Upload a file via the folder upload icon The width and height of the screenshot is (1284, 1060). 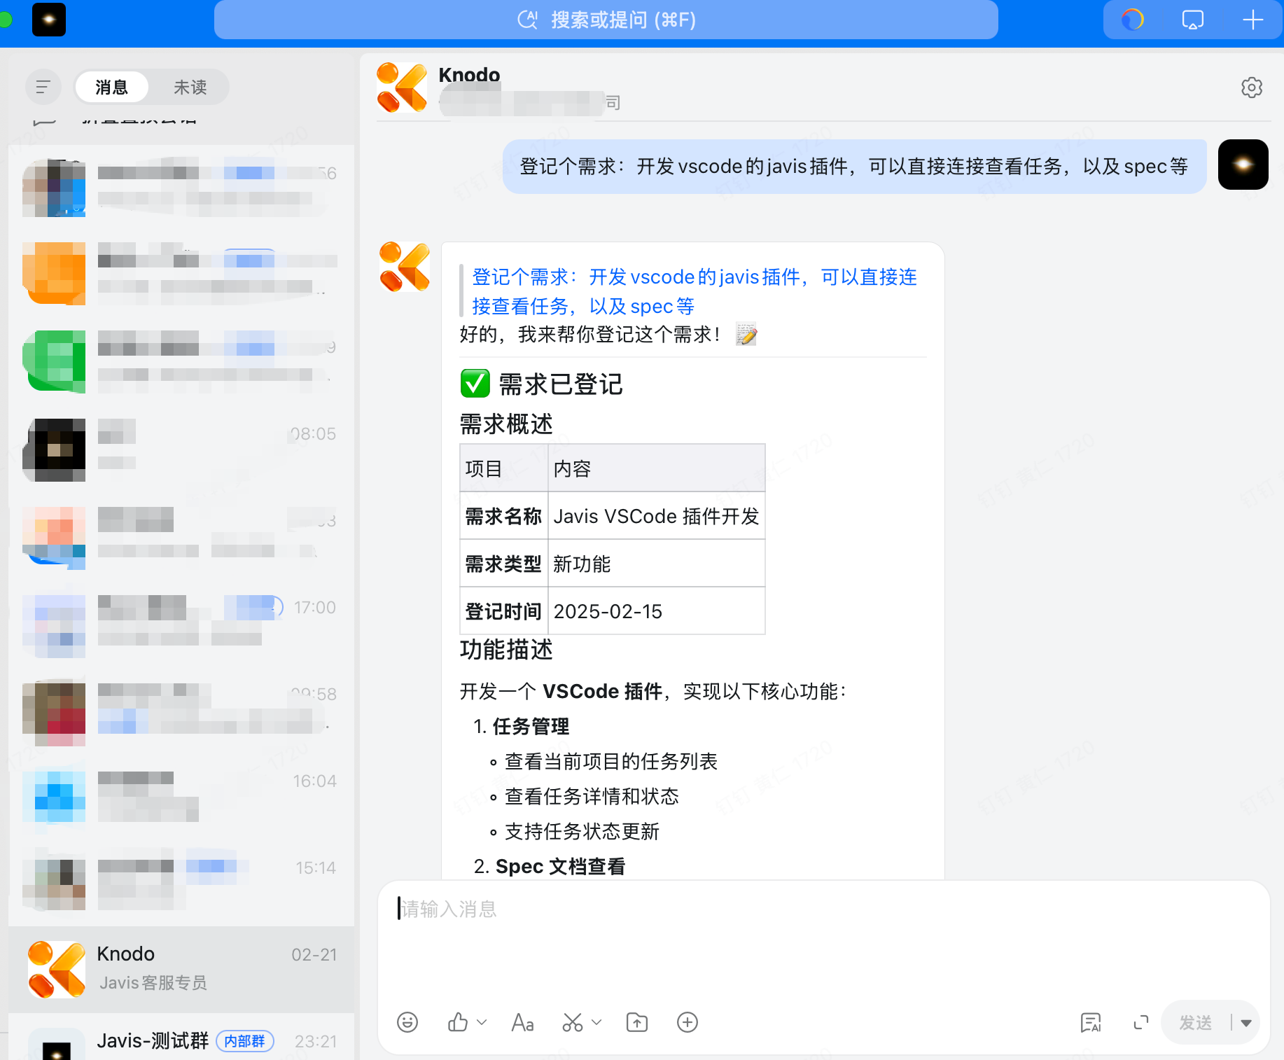point(636,1022)
